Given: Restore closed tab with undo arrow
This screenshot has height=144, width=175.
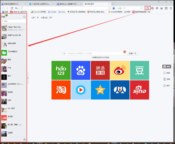Looking at the screenshot, I should point(16,8).
